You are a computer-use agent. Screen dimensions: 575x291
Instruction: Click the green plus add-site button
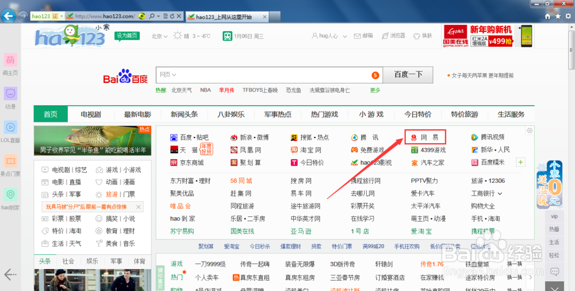pyautogui.click(x=521, y=162)
